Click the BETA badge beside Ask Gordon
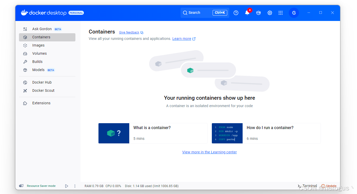Image resolution: width=357 pixels, height=194 pixels. [x=58, y=29]
